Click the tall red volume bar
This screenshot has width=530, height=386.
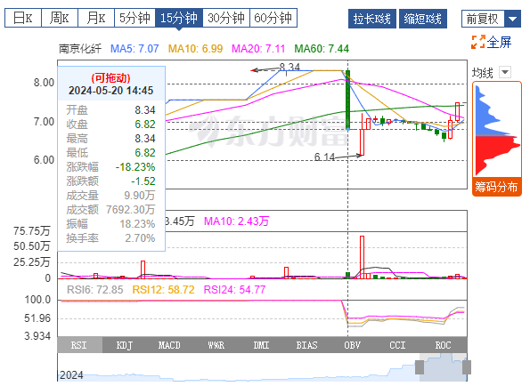point(362,257)
